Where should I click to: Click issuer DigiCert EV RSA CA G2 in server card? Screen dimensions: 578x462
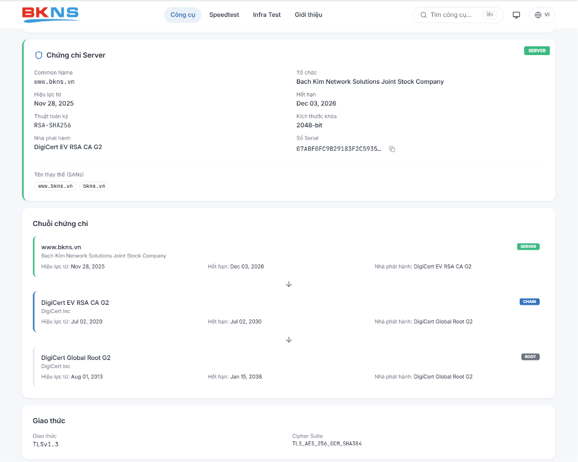click(68, 147)
